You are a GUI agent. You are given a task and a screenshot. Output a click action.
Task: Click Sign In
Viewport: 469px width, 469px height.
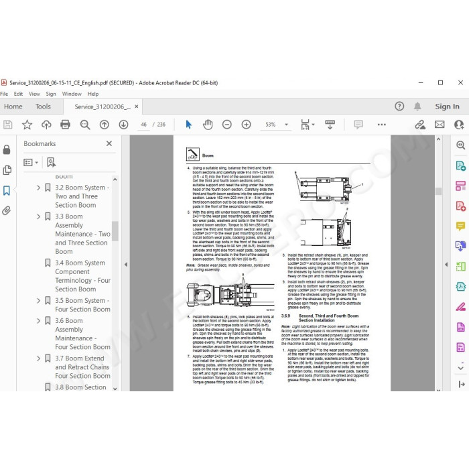447,107
